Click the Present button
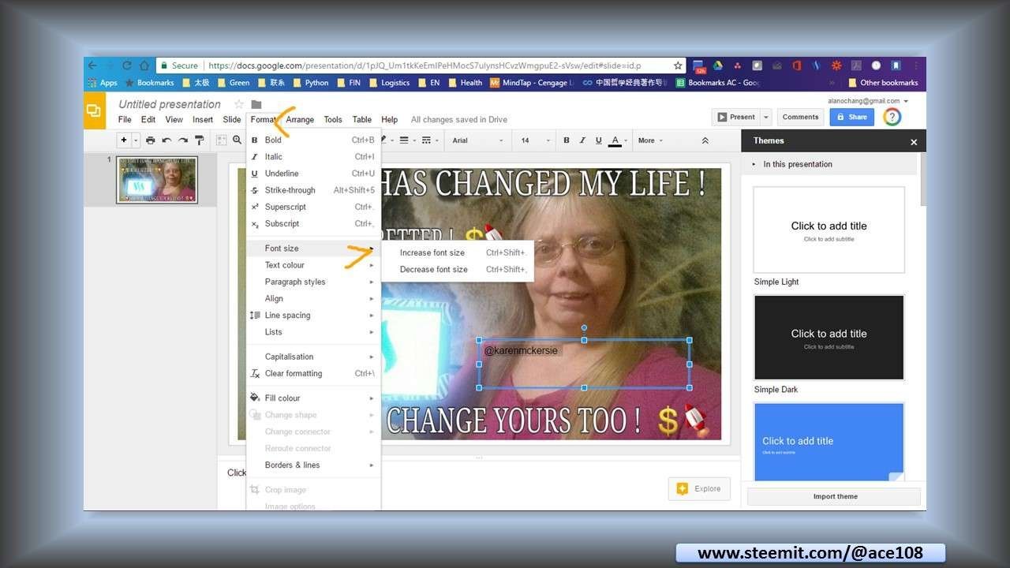Image resolution: width=1010 pixels, height=568 pixels. point(735,117)
